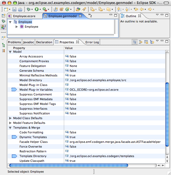The width and height of the screenshot is (171, 175).
Task: Click the New wizard toolbar icon
Action: click(x=6, y=9)
